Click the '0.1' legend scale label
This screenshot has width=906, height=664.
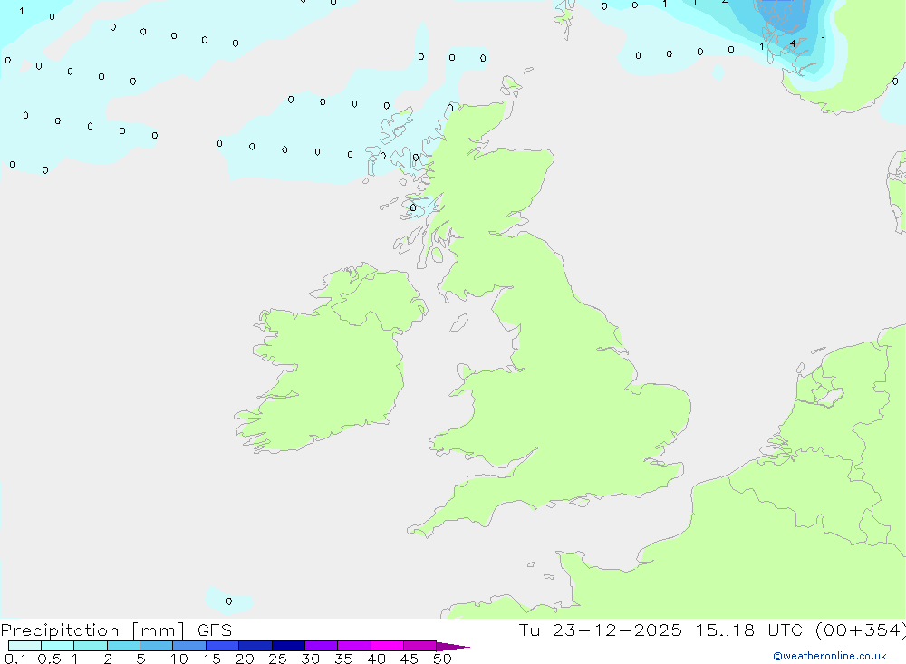point(15,659)
